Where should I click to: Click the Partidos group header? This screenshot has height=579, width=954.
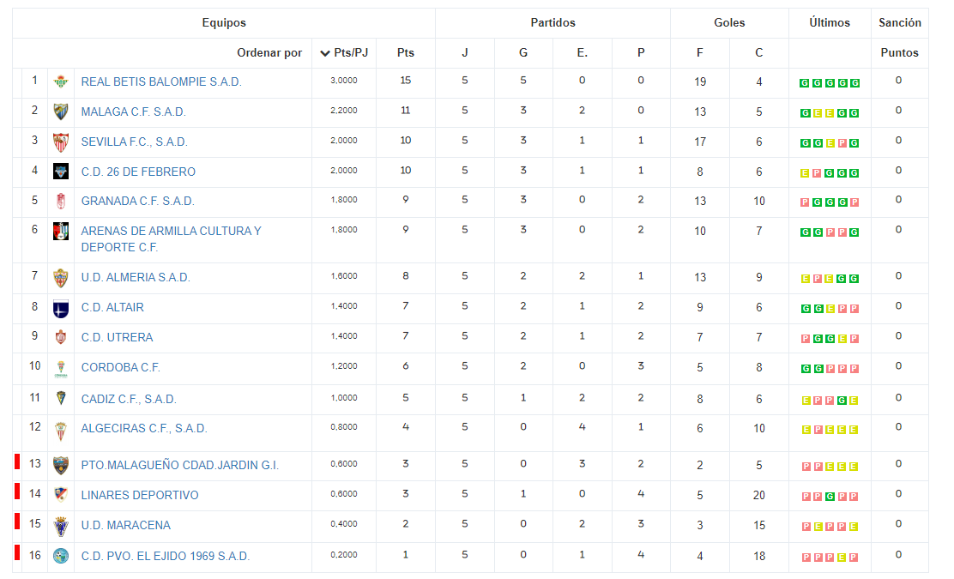552,22
